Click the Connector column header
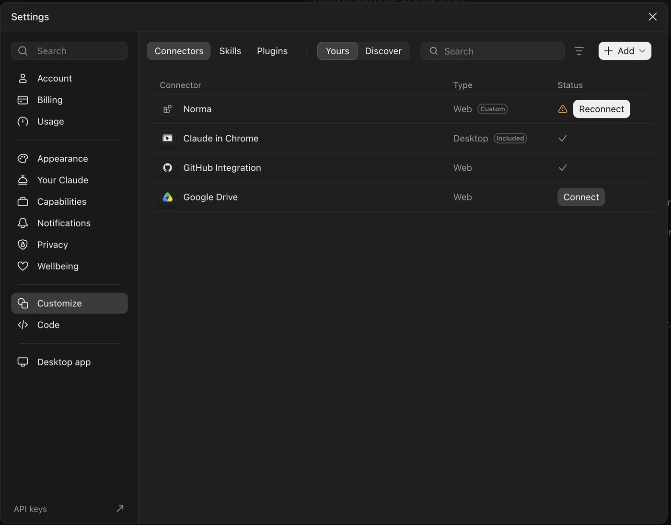This screenshot has width=671, height=525. tap(180, 85)
